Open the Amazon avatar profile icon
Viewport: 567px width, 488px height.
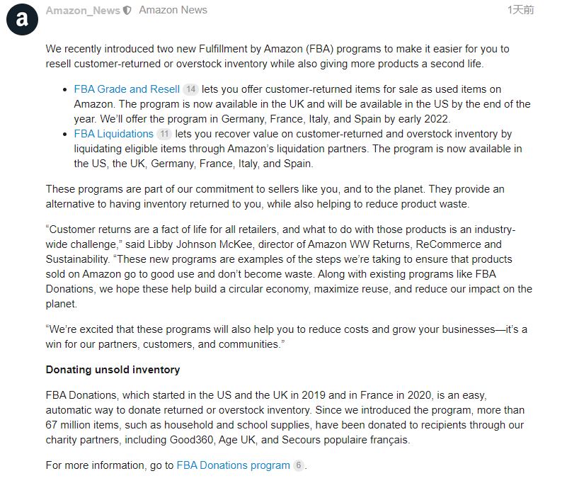coord(22,19)
